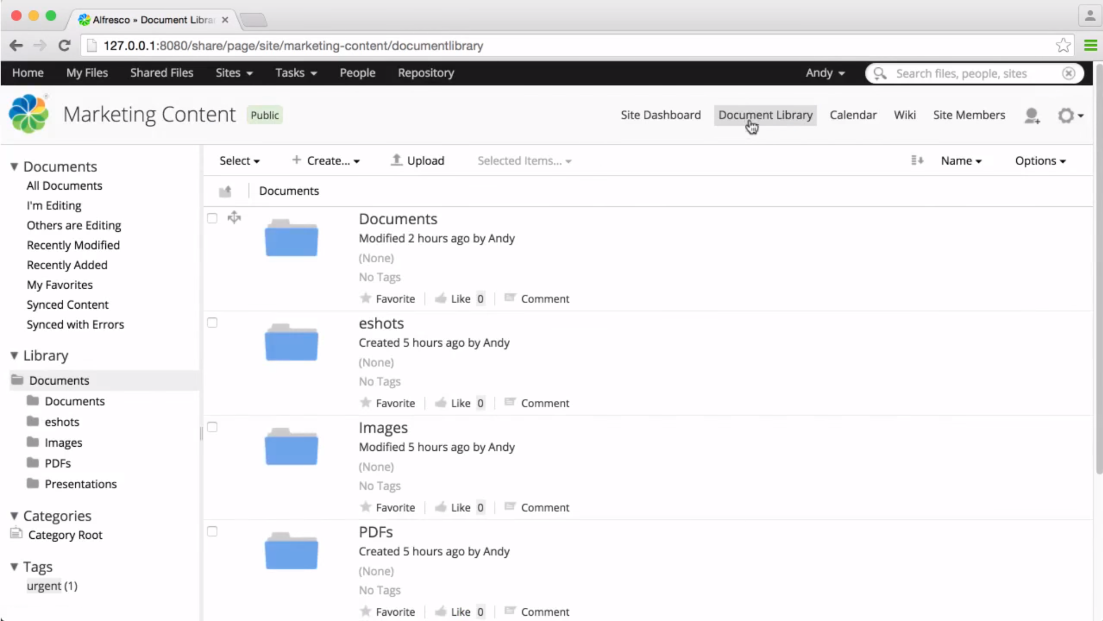Open the Name sort dropdown
This screenshot has width=1103, height=621.
[x=961, y=161]
